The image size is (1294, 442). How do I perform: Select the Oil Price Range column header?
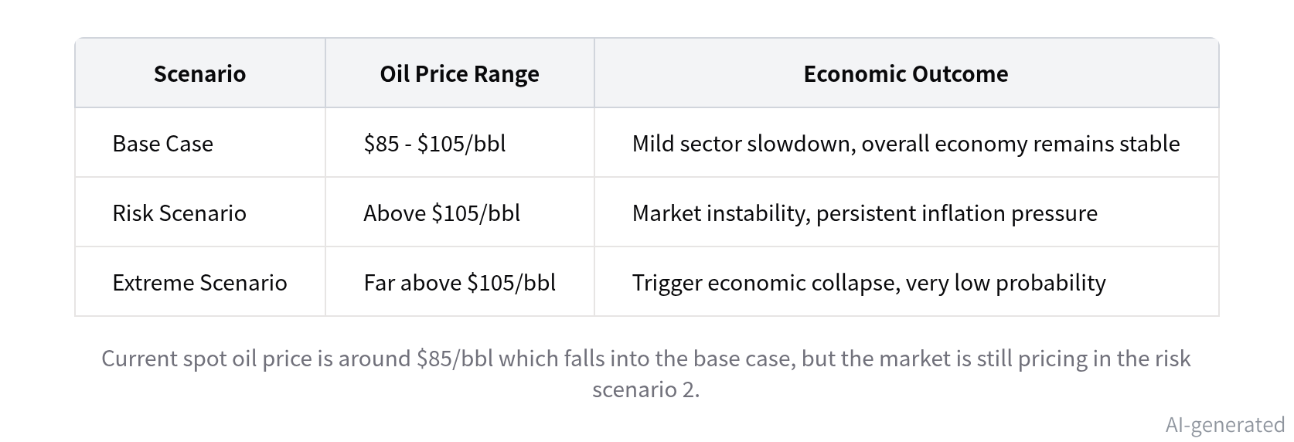click(x=460, y=73)
